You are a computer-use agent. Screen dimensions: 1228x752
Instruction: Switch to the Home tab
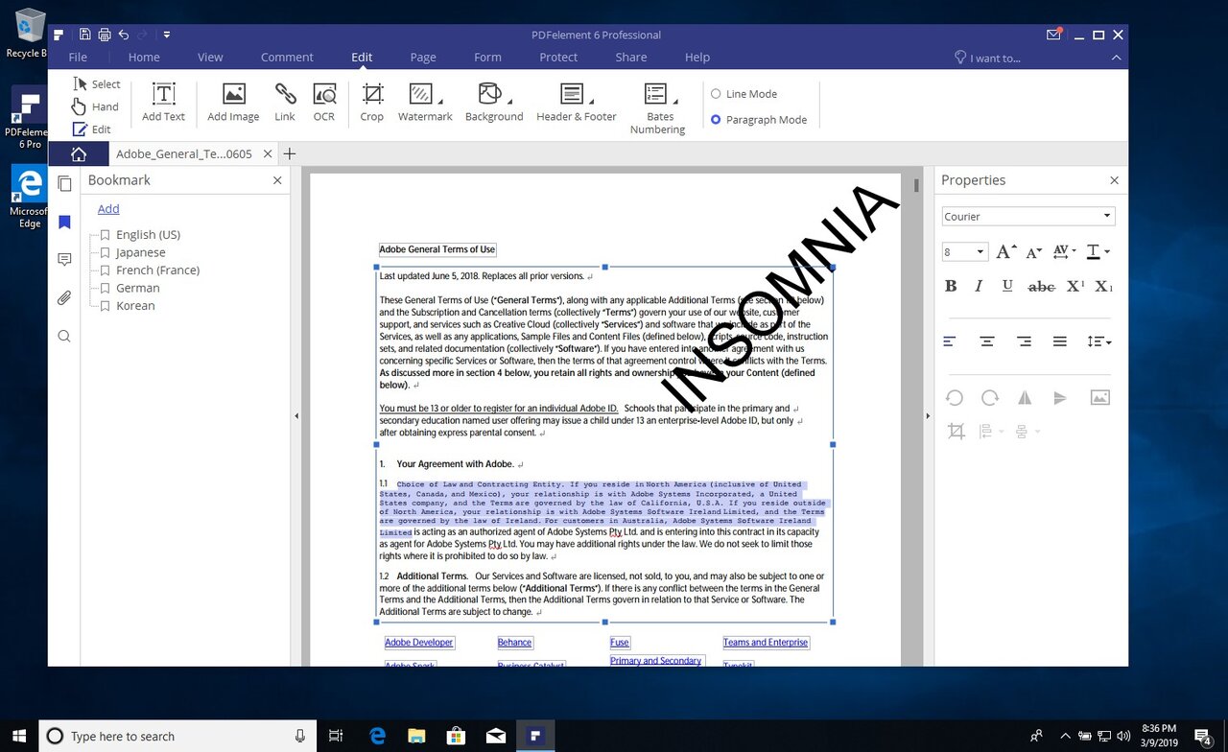pyautogui.click(x=144, y=58)
